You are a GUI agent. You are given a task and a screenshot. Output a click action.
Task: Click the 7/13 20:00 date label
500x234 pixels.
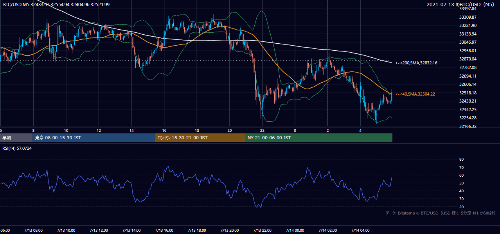[229, 230]
